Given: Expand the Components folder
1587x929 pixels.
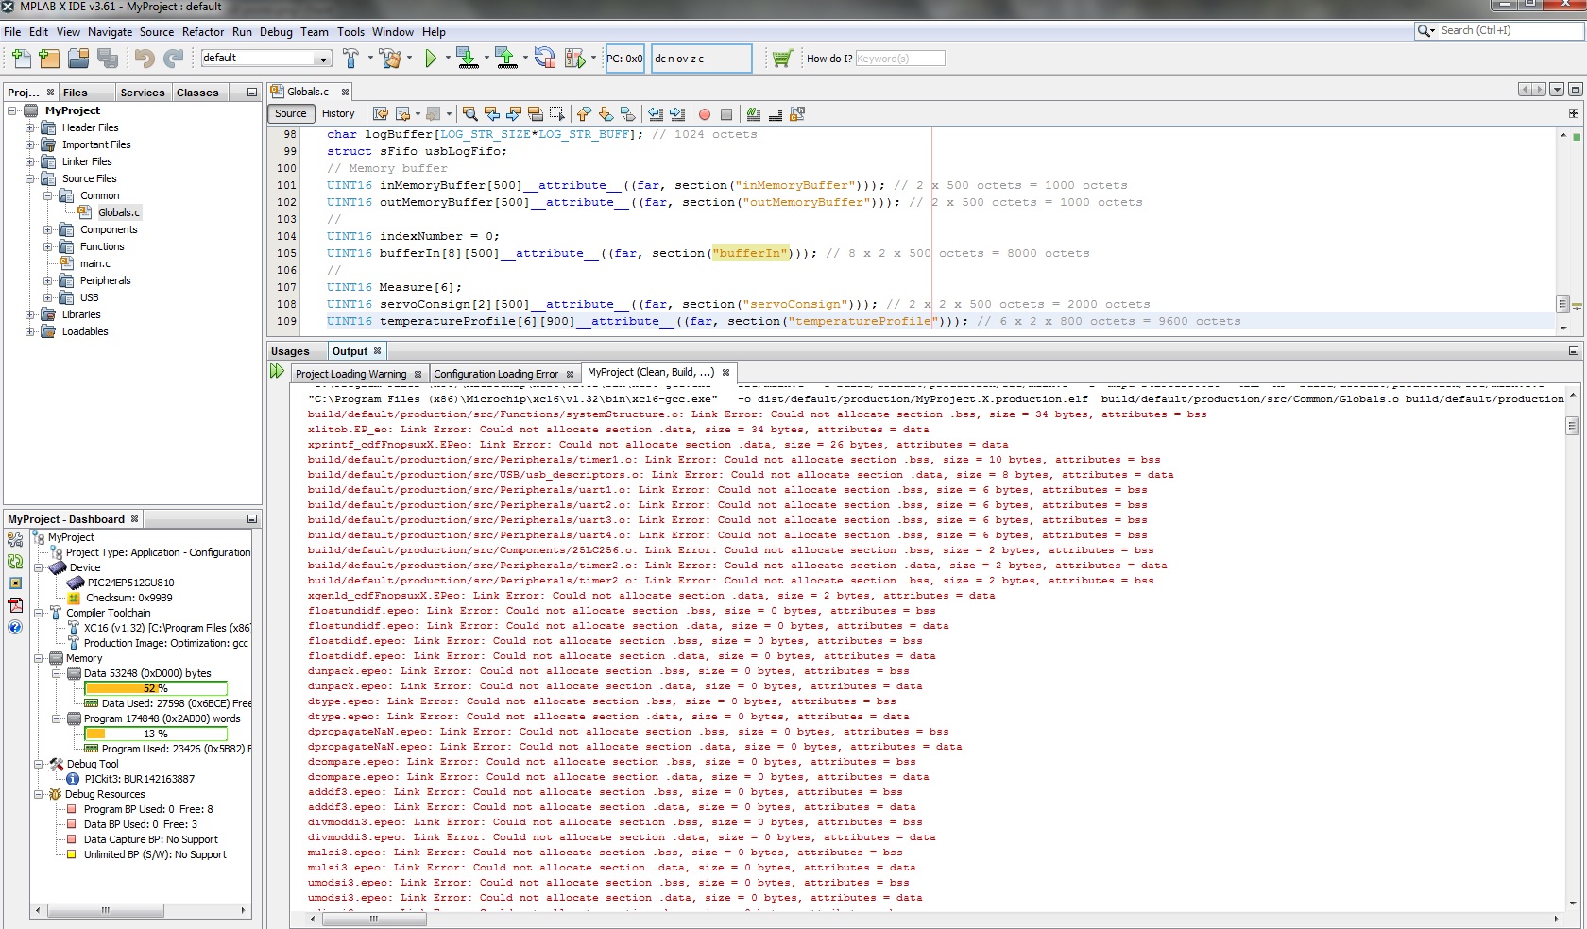Looking at the screenshot, I should (47, 229).
